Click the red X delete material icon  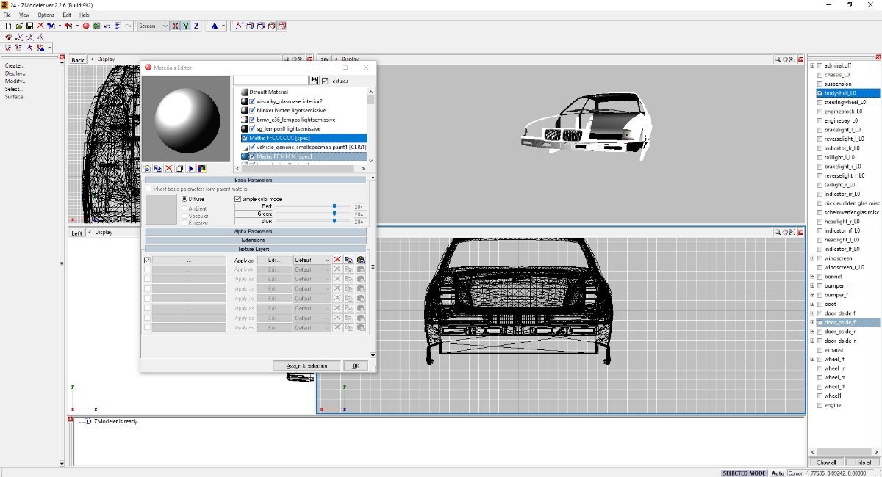[168, 168]
